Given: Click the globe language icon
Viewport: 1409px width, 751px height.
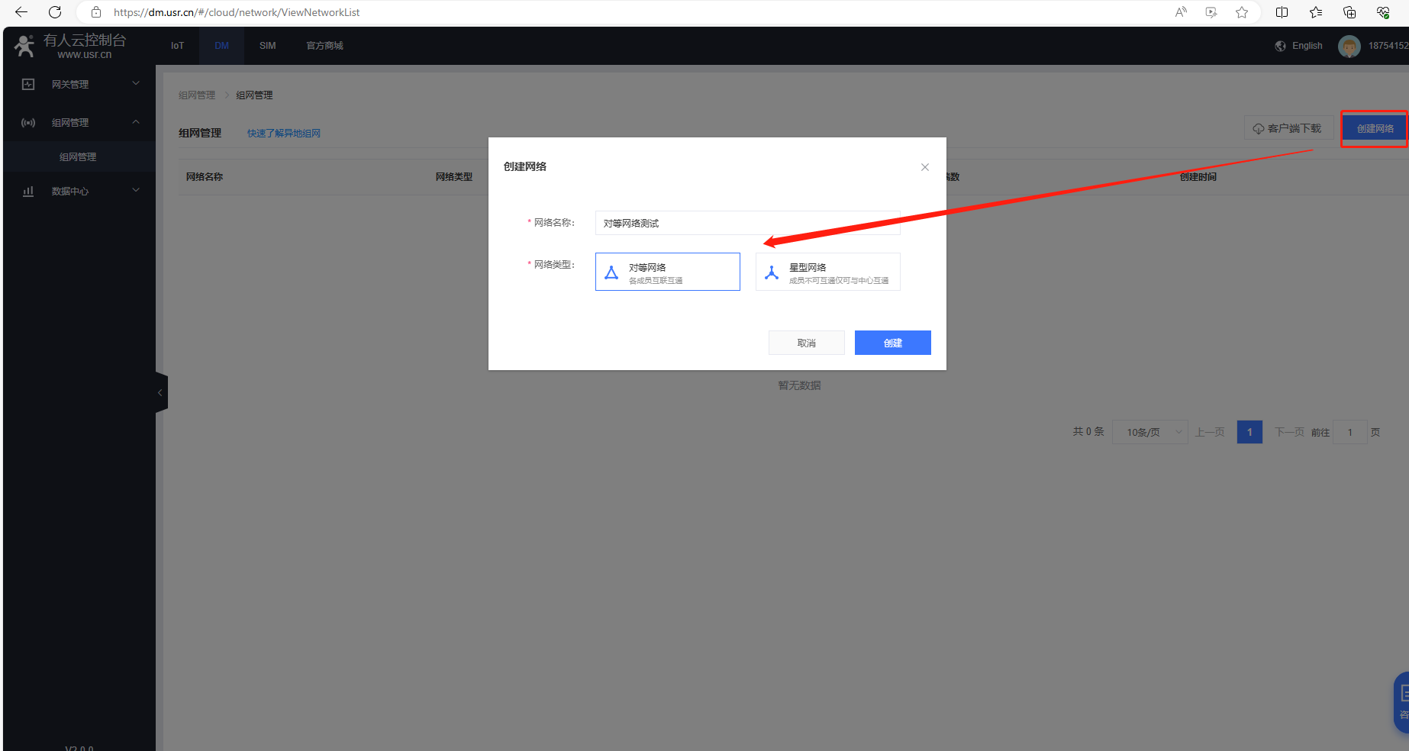Looking at the screenshot, I should pos(1280,46).
